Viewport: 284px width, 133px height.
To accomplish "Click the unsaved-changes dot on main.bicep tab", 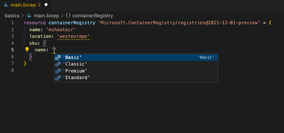I will (46, 5).
